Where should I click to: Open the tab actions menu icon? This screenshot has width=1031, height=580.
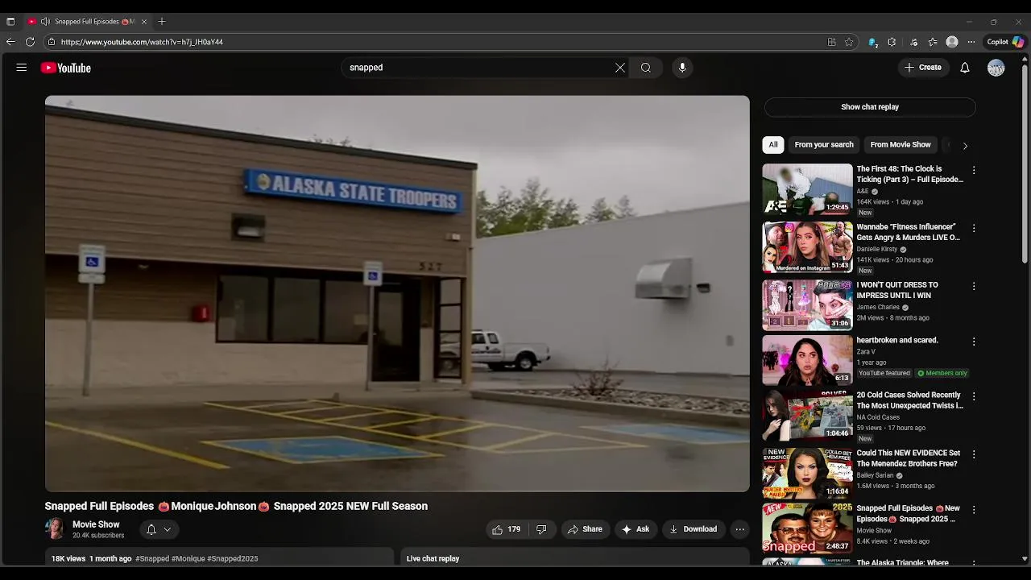click(10, 22)
